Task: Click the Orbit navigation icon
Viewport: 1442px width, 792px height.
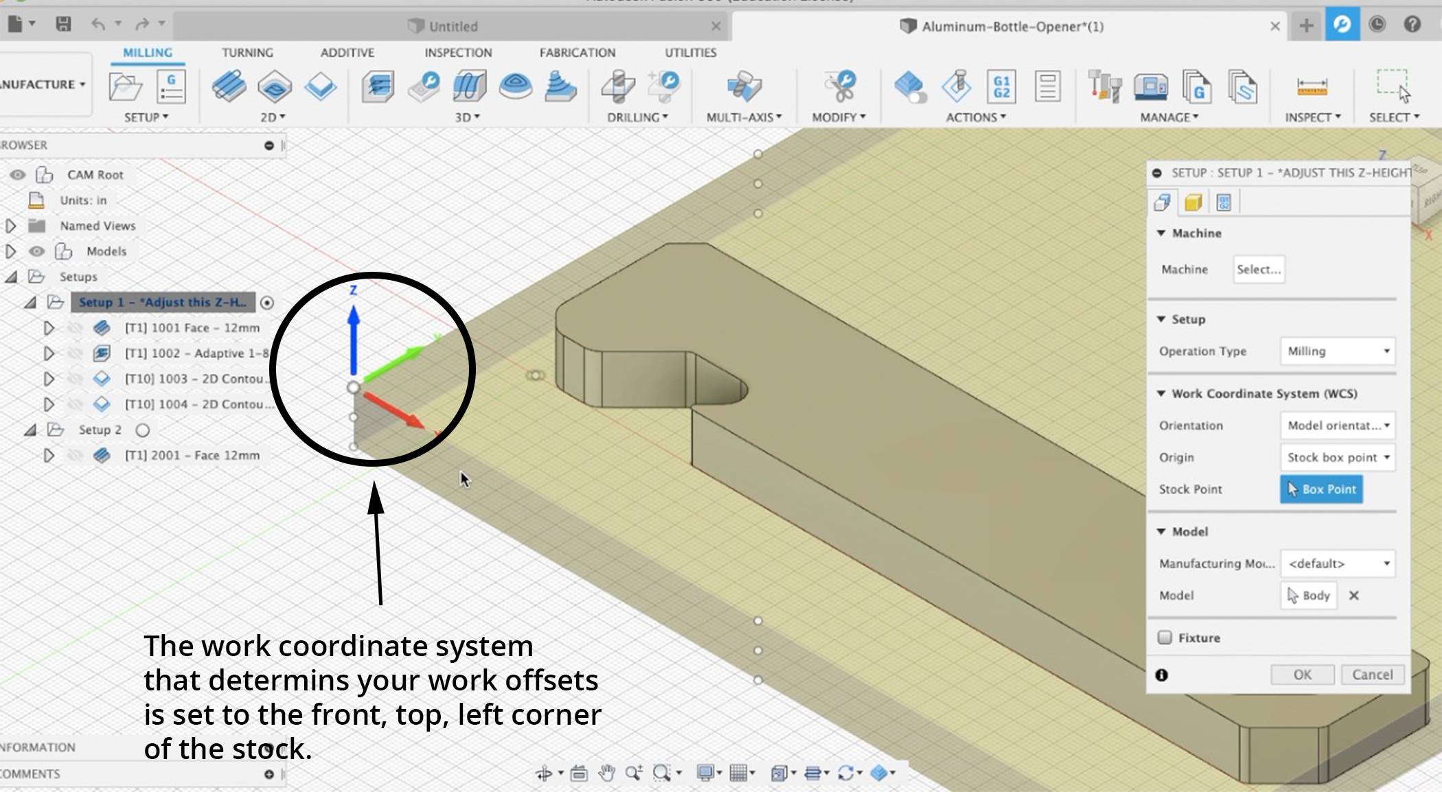Action: pyautogui.click(x=543, y=773)
